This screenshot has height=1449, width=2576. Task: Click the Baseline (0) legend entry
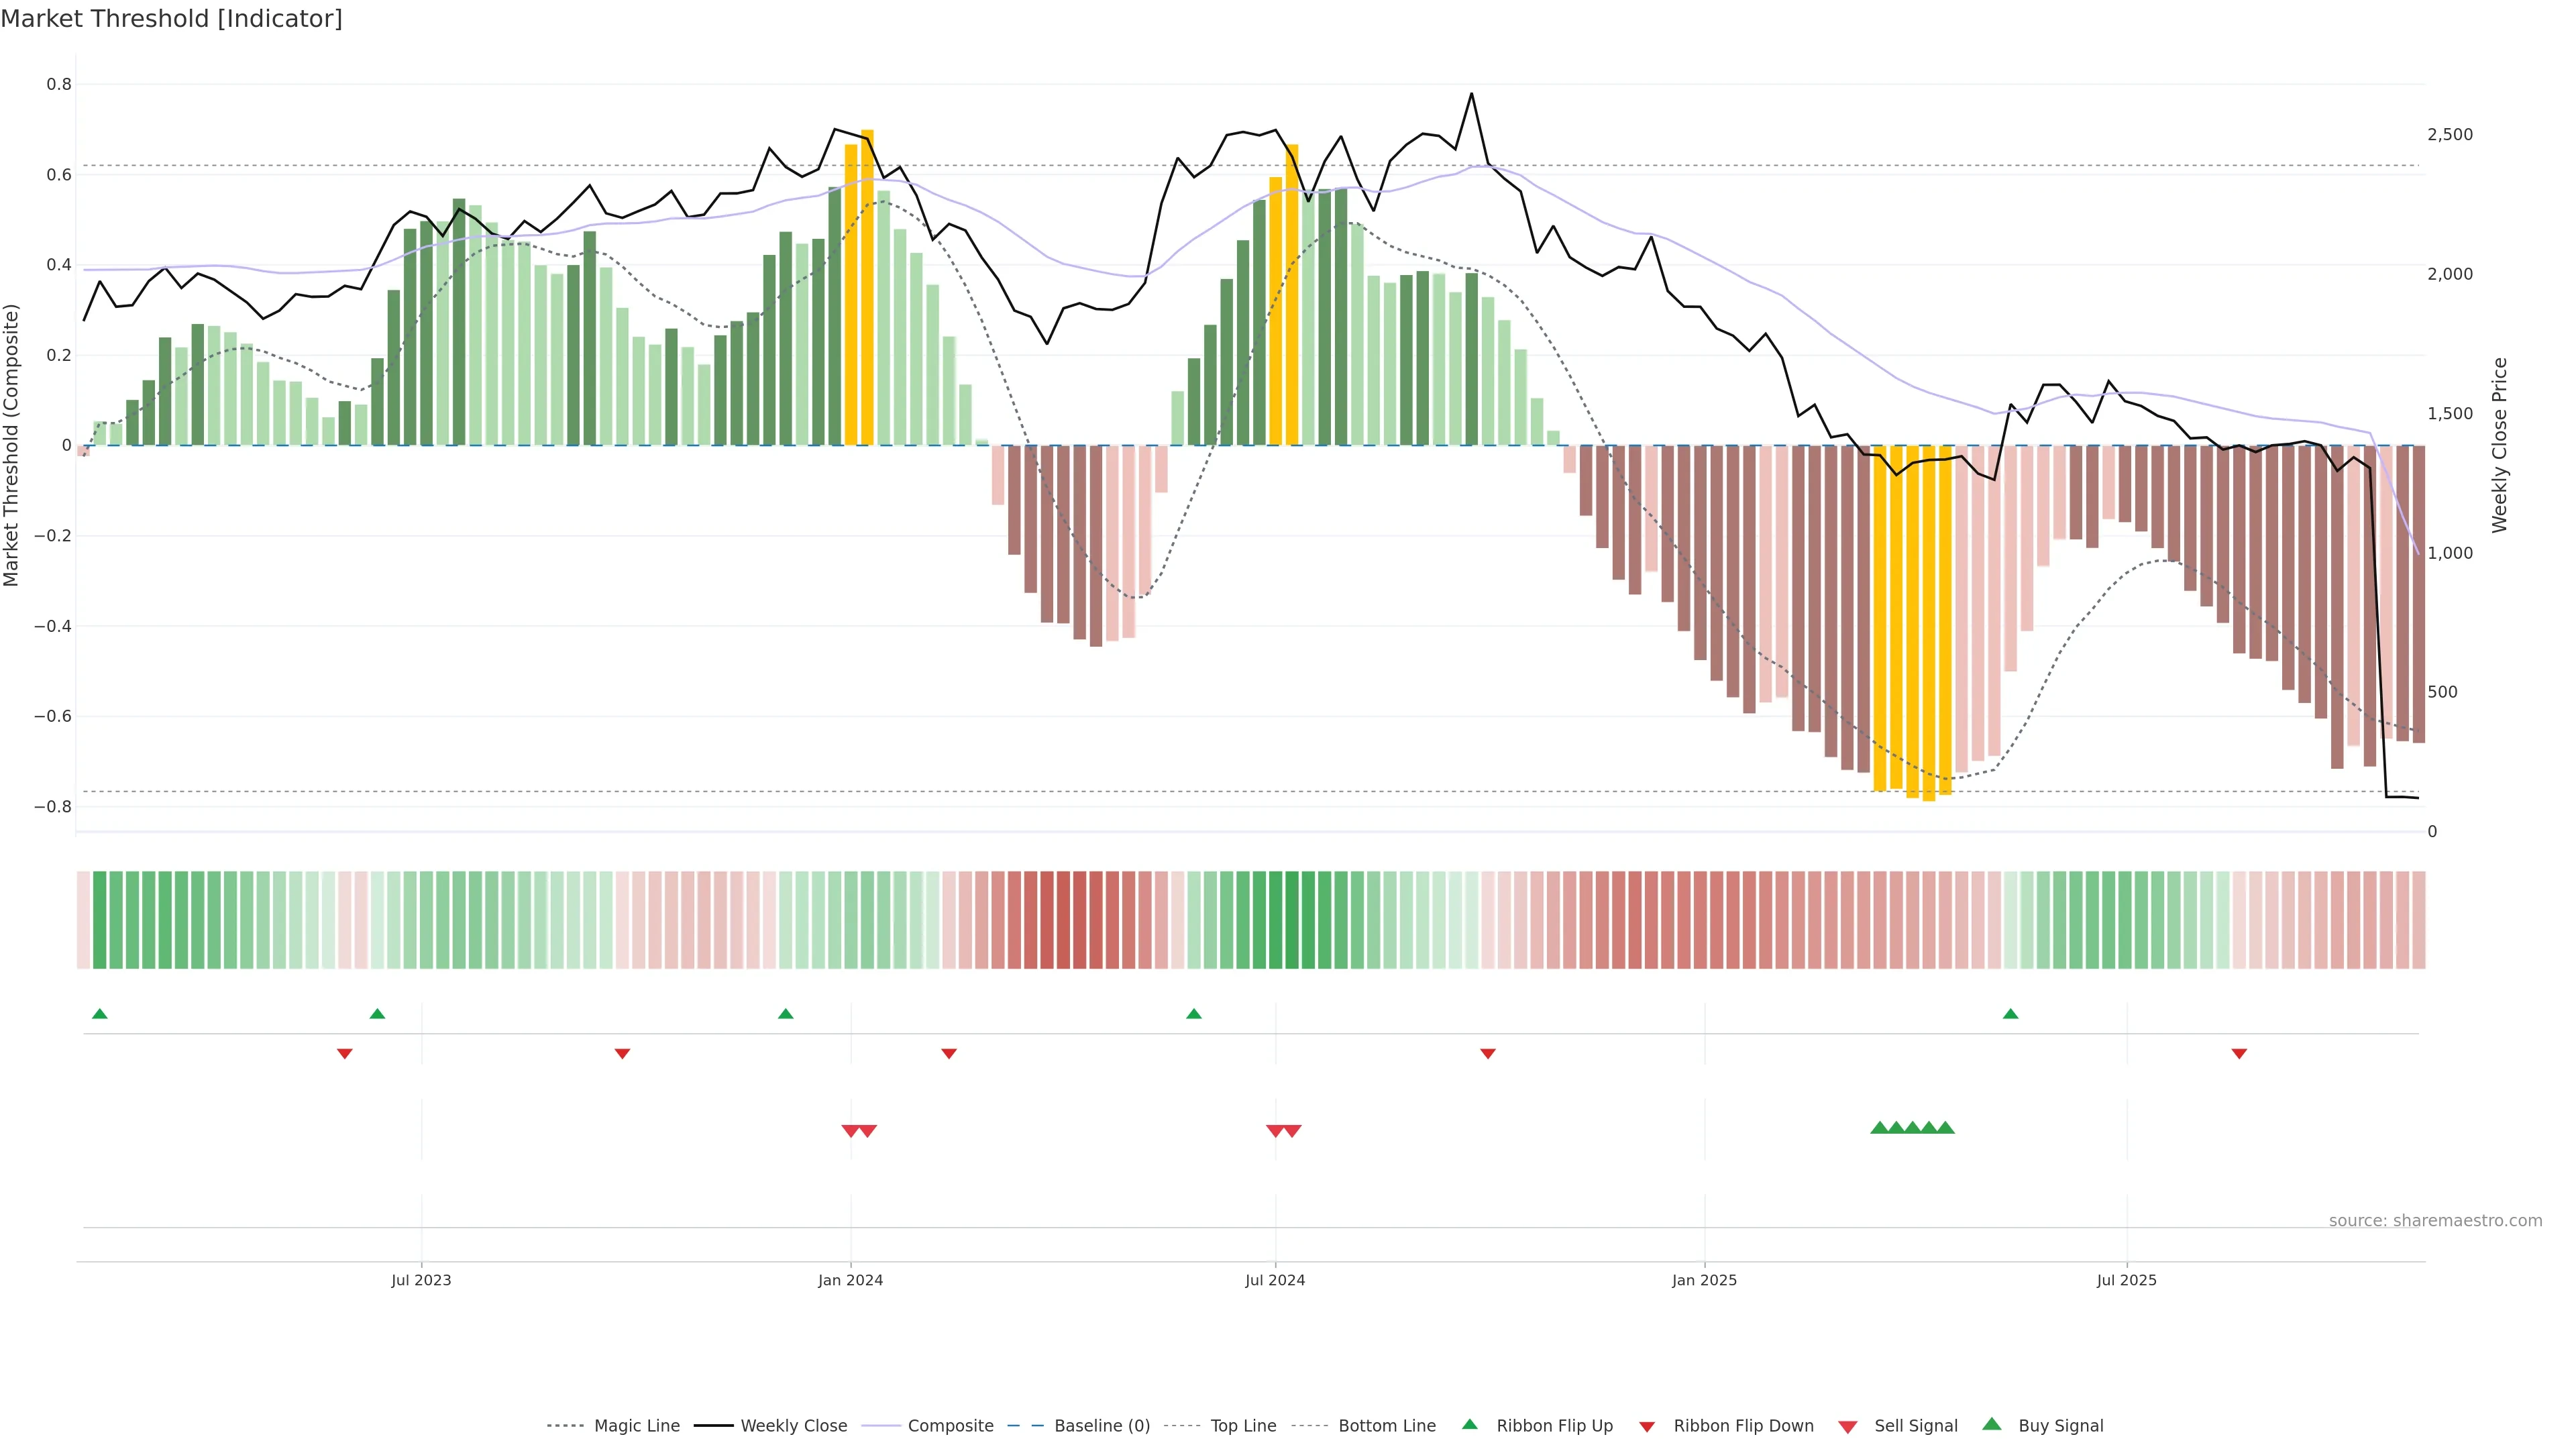click(1102, 1426)
